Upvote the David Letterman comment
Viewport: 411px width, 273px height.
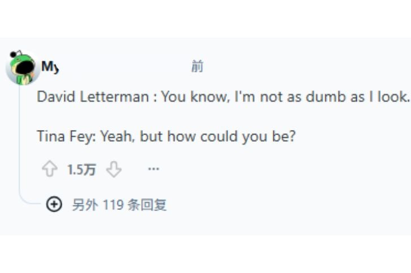click(x=50, y=169)
